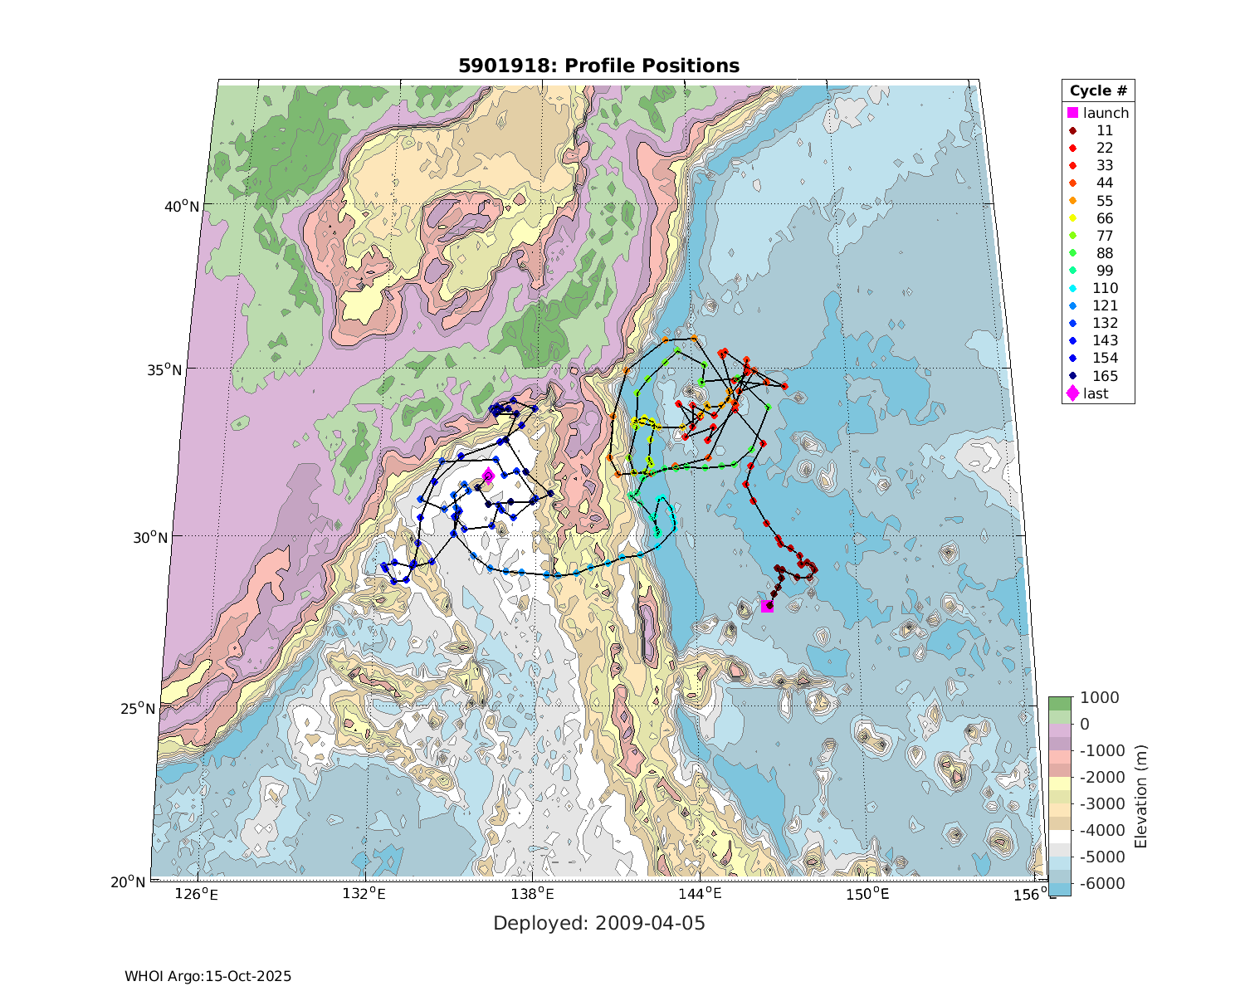Select the cycle 165 dark navy legend marker

1072,376
